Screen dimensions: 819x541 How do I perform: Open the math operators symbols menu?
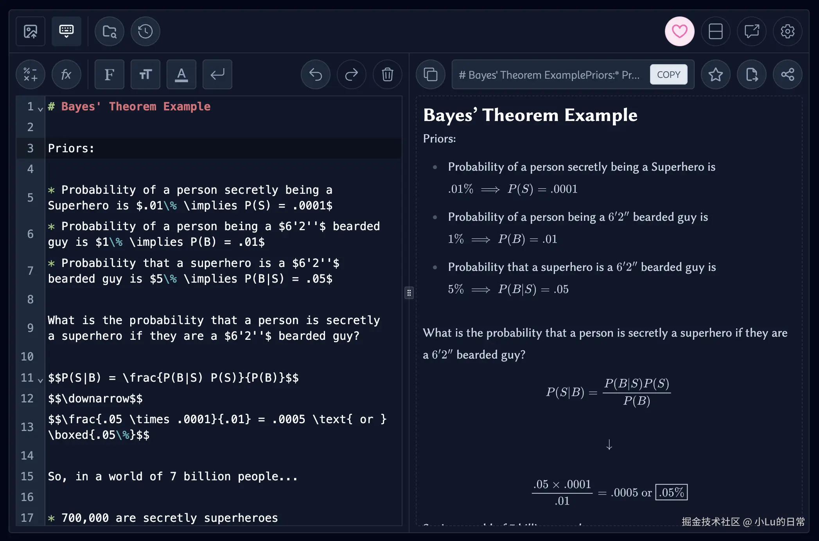pos(31,74)
